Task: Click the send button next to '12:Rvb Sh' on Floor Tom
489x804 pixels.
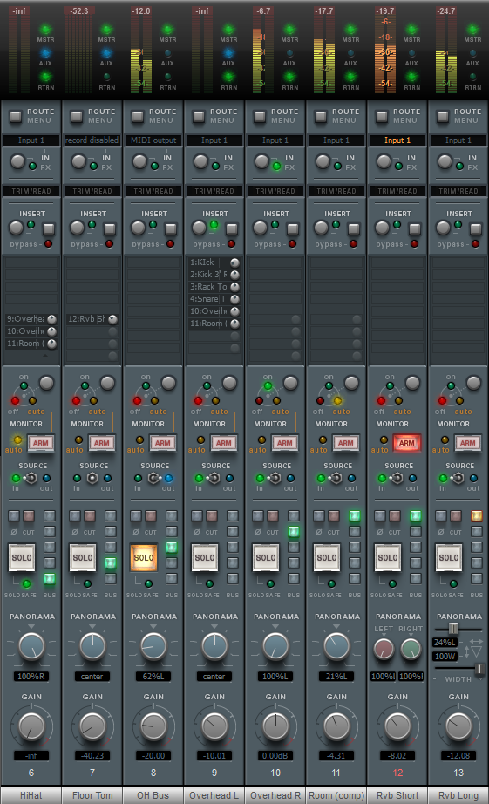Action: point(112,319)
